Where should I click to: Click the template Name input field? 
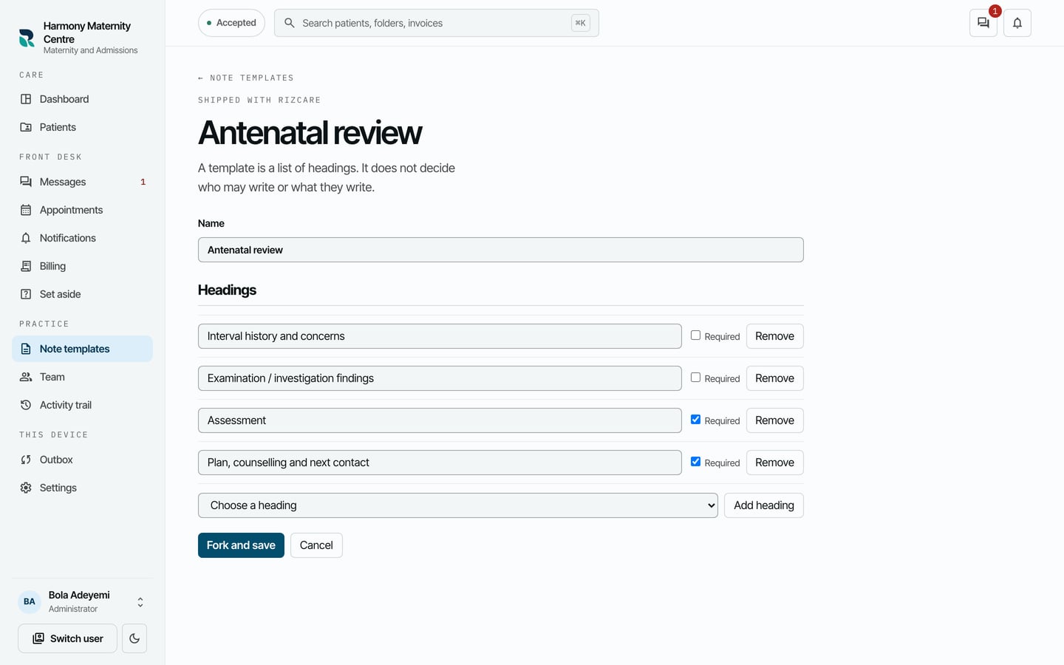[501, 250]
